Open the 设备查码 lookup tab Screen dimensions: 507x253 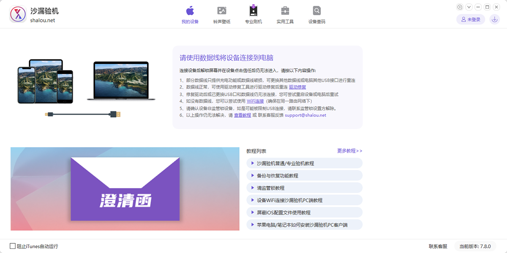coord(317,15)
